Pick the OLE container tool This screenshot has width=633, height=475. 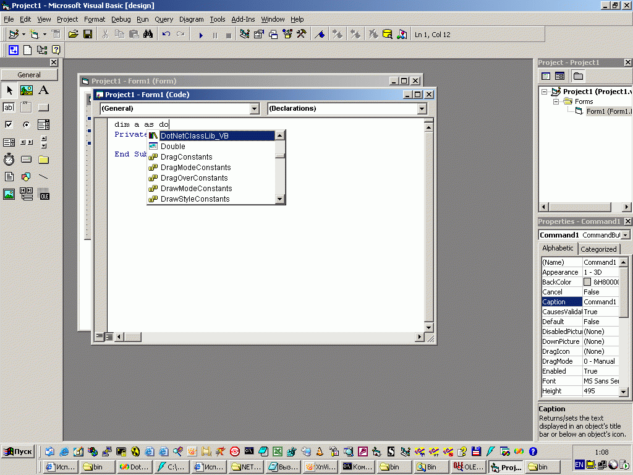point(44,194)
